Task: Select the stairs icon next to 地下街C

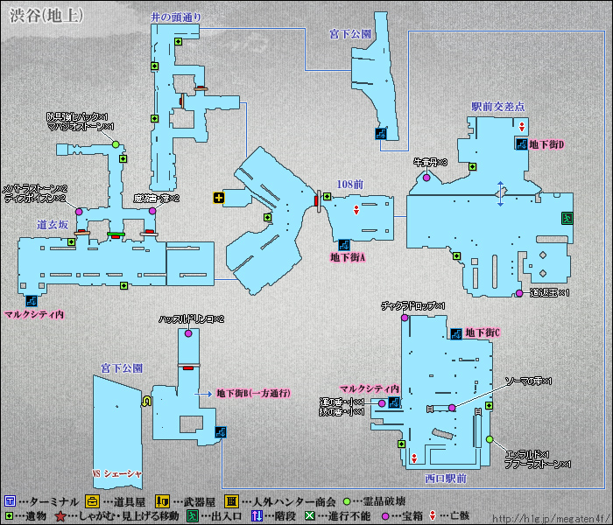Action: 455,333
